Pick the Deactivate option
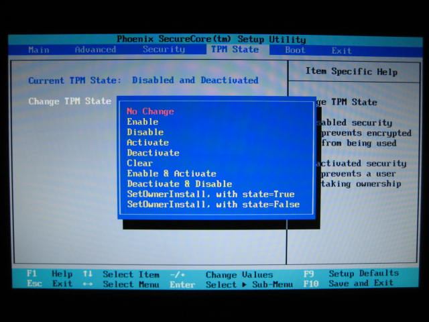The width and height of the screenshot is (429, 322). pyautogui.click(x=154, y=153)
